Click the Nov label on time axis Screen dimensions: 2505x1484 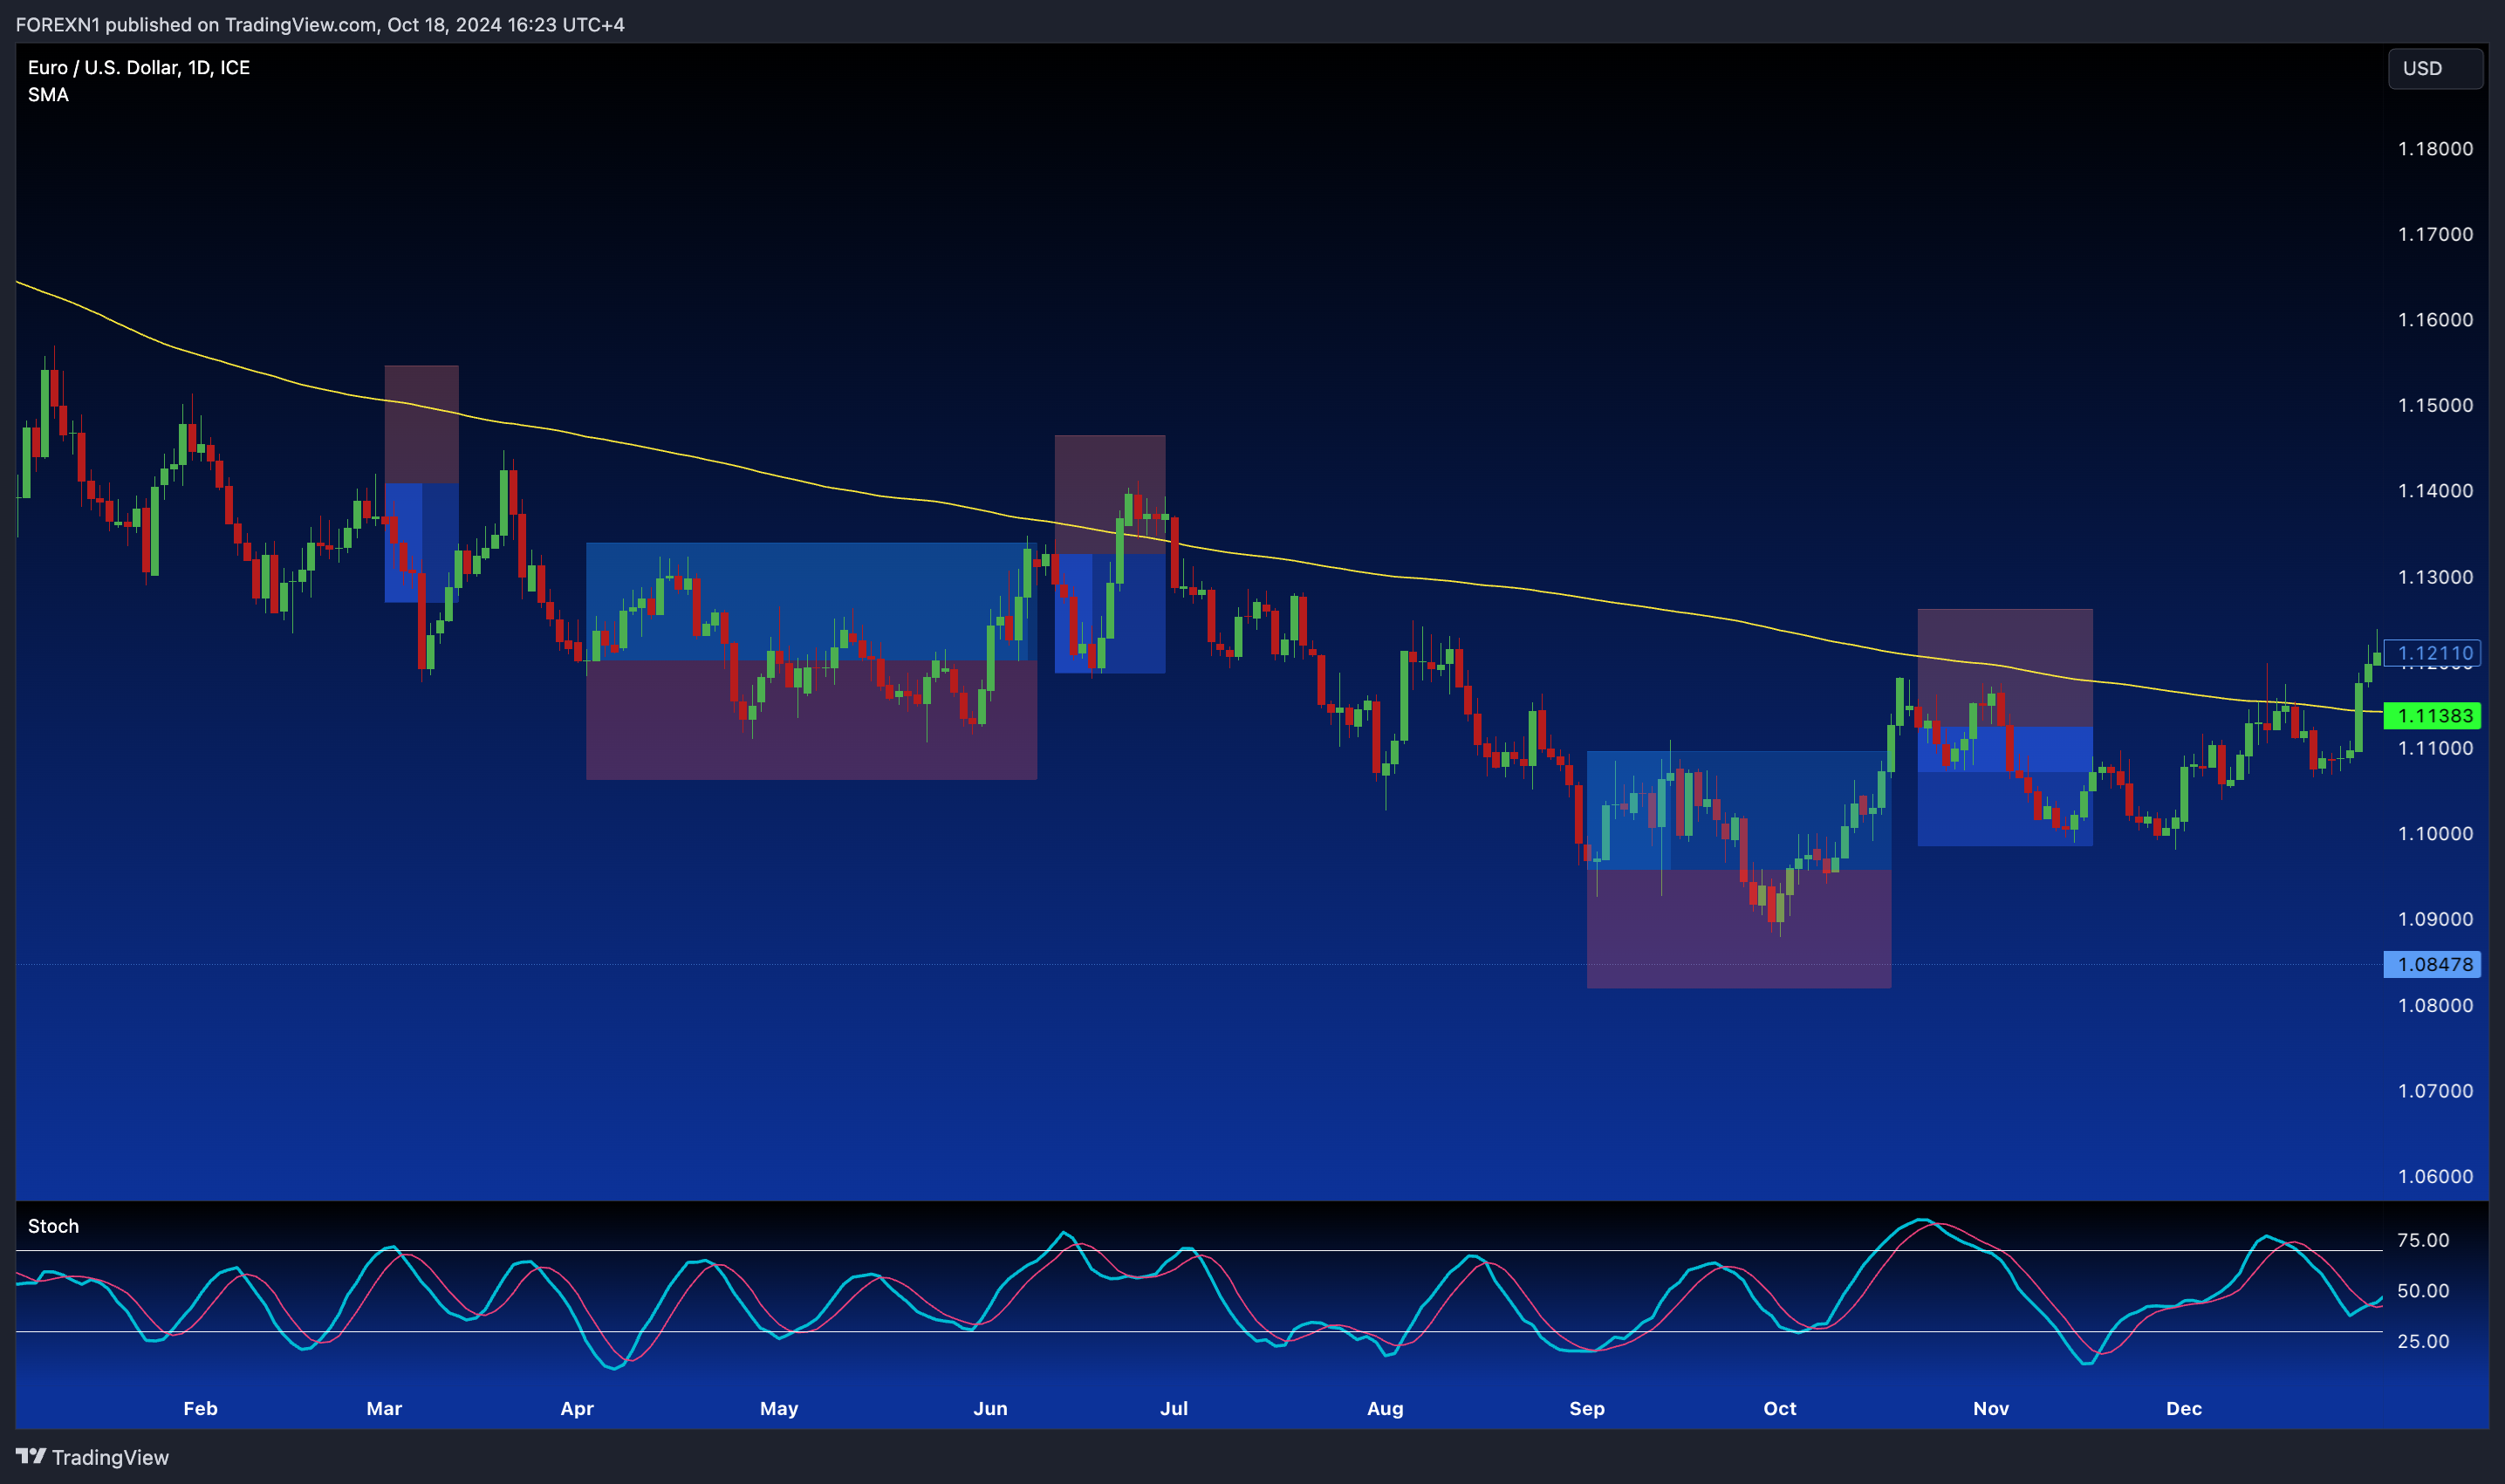(x=1991, y=1408)
